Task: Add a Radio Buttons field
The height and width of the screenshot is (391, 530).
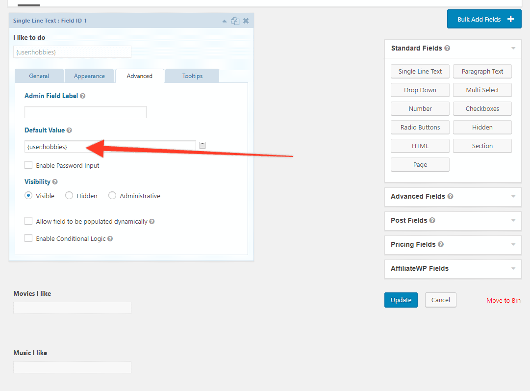Action: point(420,127)
